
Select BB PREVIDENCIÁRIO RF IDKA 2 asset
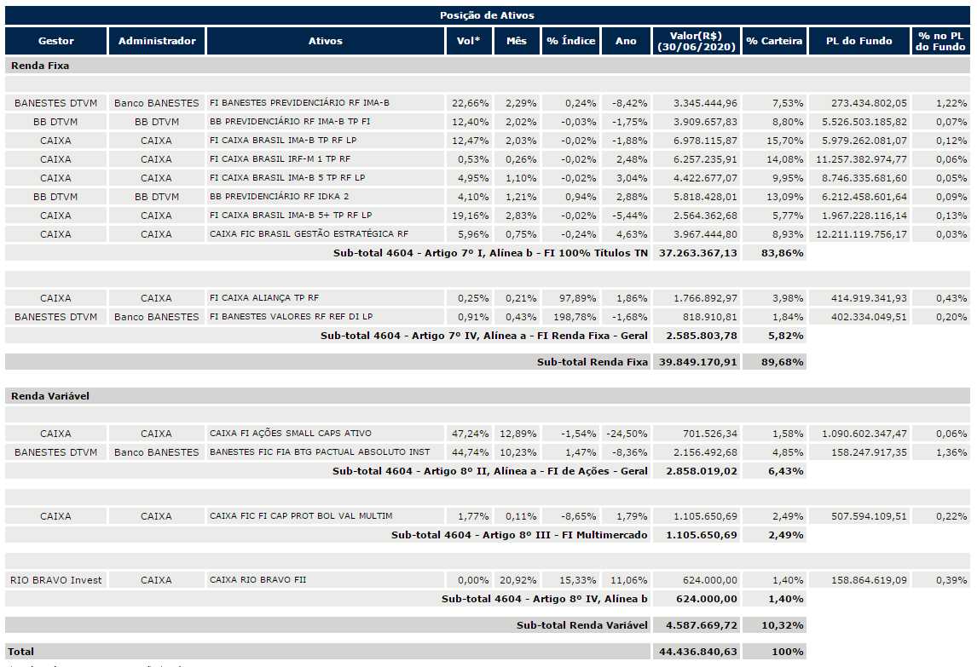point(279,196)
